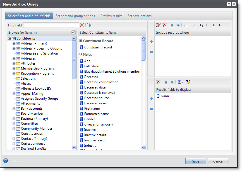Move results field up with arrow
Image resolution: width=242 pixels, height=172 pixels.
click(x=166, y=82)
